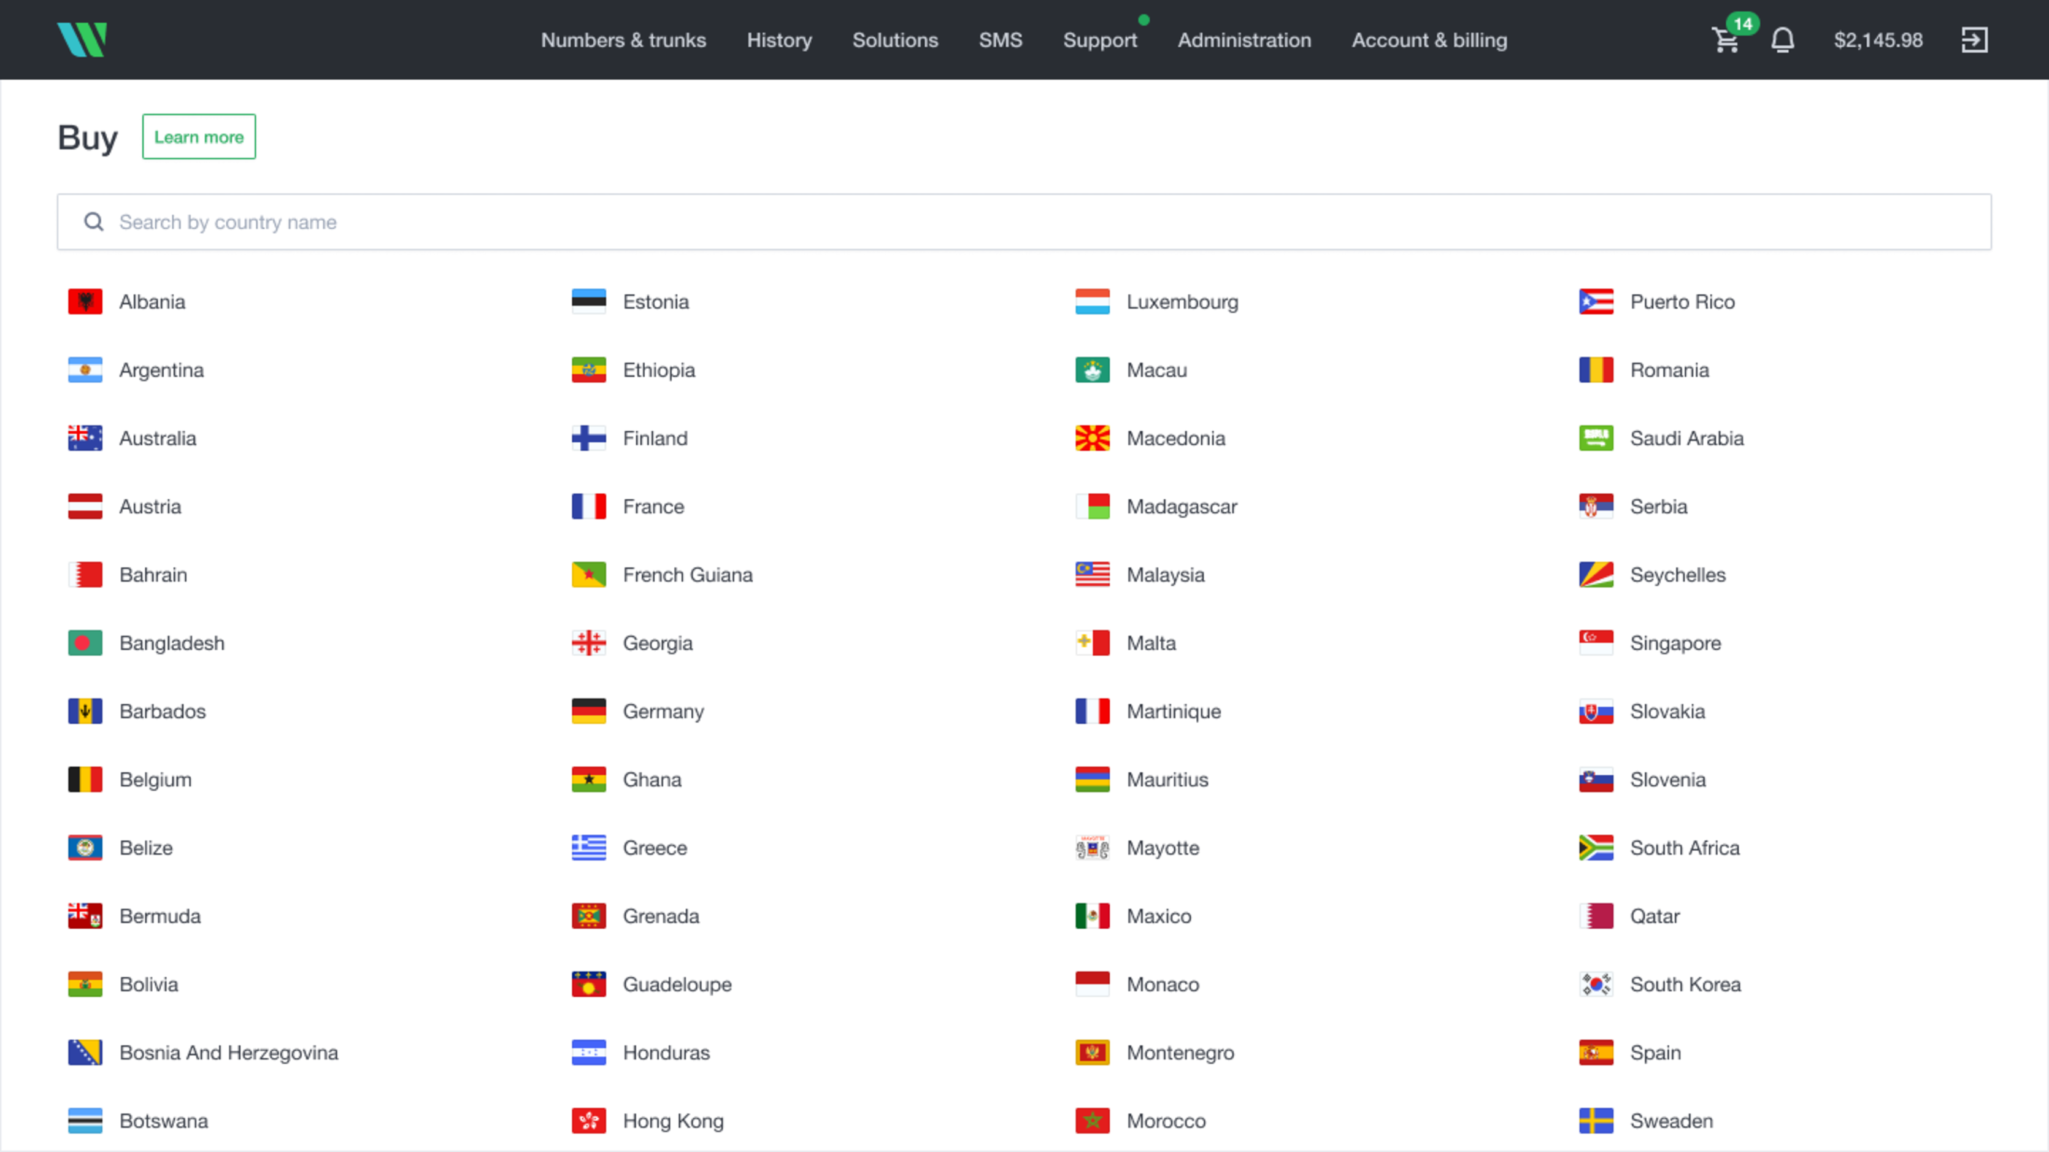Screen dimensions: 2049x1152
Task: Click the Saudi Arabia flag icon
Action: tap(1596, 439)
